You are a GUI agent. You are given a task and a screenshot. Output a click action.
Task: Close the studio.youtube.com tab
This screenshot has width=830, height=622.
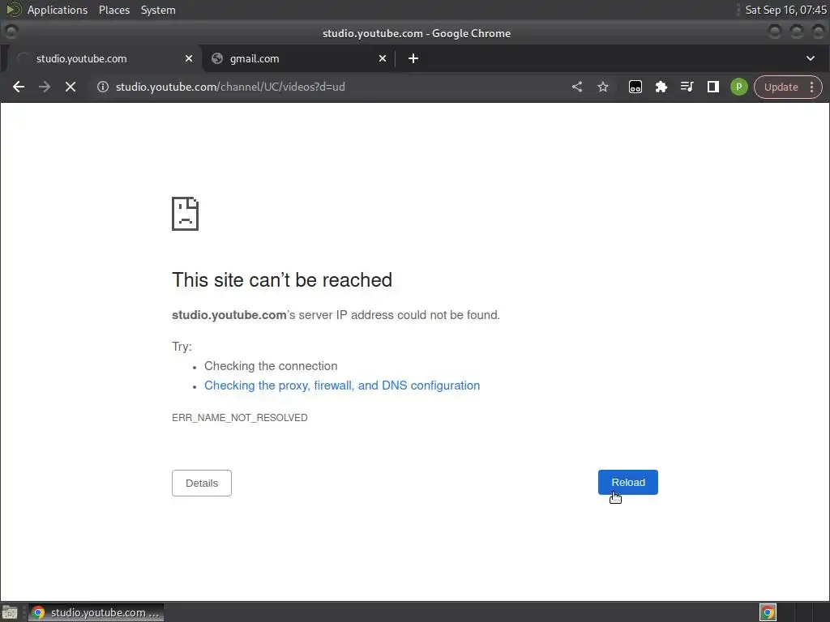[x=188, y=58]
